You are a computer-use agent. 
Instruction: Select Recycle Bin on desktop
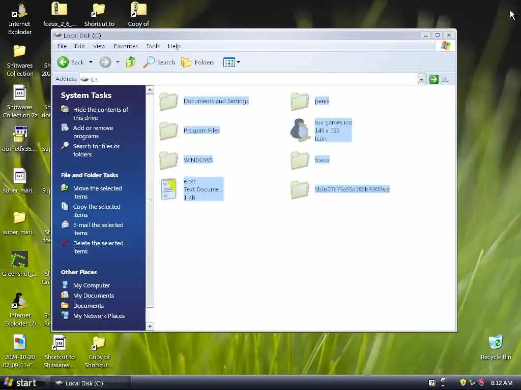pos(496,347)
